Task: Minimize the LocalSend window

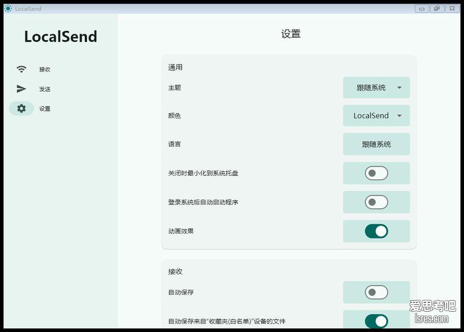Action: pyautogui.click(x=422, y=9)
